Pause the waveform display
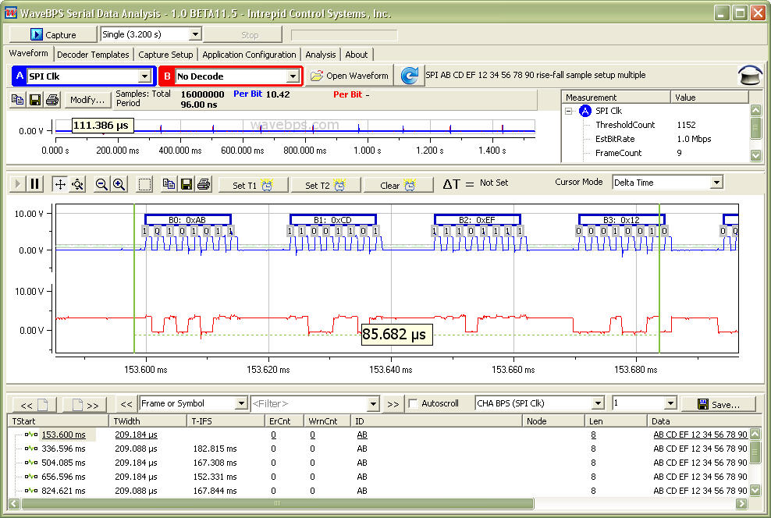Image resolution: width=771 pixels, height=518 pixels. 34,184
